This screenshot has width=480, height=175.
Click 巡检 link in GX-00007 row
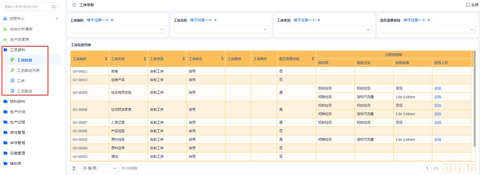tap(438, 122)
